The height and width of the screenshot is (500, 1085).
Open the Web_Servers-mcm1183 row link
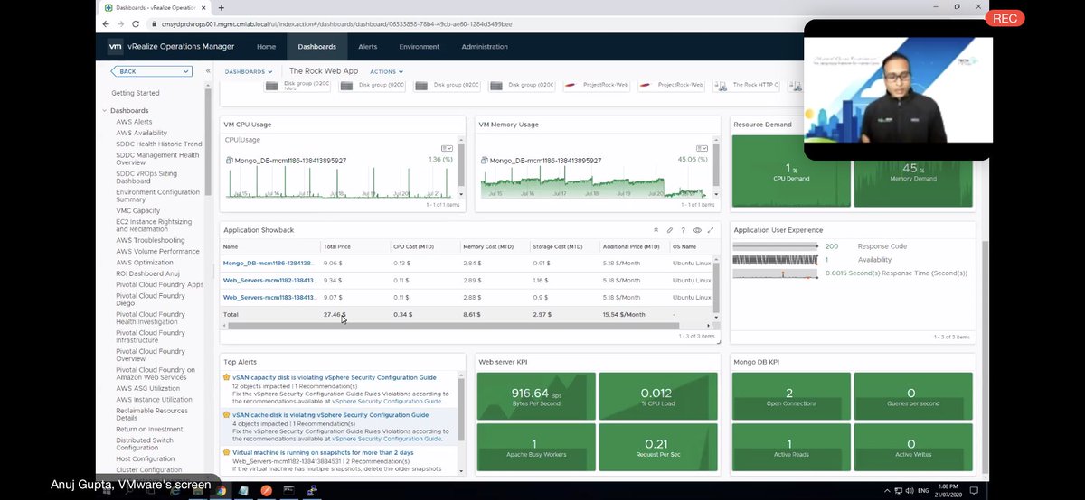[268, 297]
